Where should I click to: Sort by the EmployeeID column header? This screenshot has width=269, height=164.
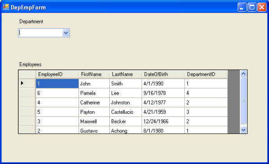pyautogui.click(x=57, y=74)
